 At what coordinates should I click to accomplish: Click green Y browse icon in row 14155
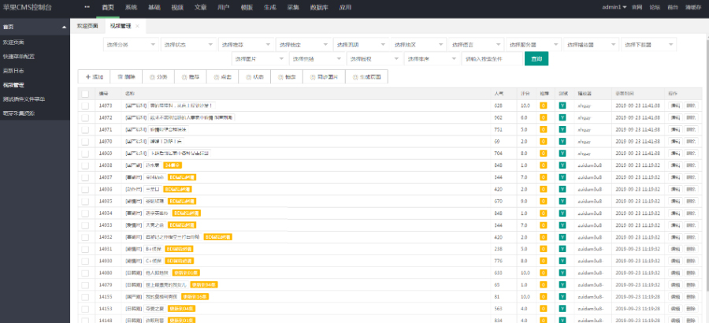pos(562,297)
